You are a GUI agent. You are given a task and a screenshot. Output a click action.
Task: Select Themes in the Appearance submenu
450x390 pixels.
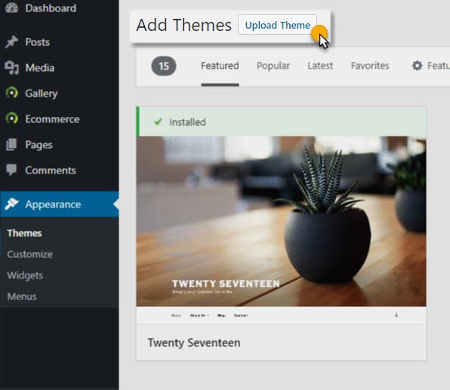pos(24,233)
